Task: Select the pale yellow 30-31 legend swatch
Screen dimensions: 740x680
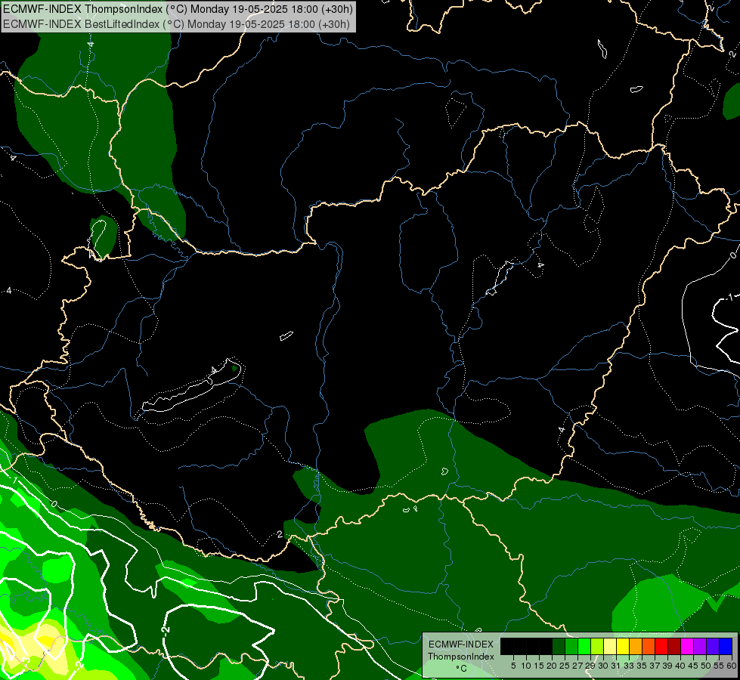Action: 610,646
